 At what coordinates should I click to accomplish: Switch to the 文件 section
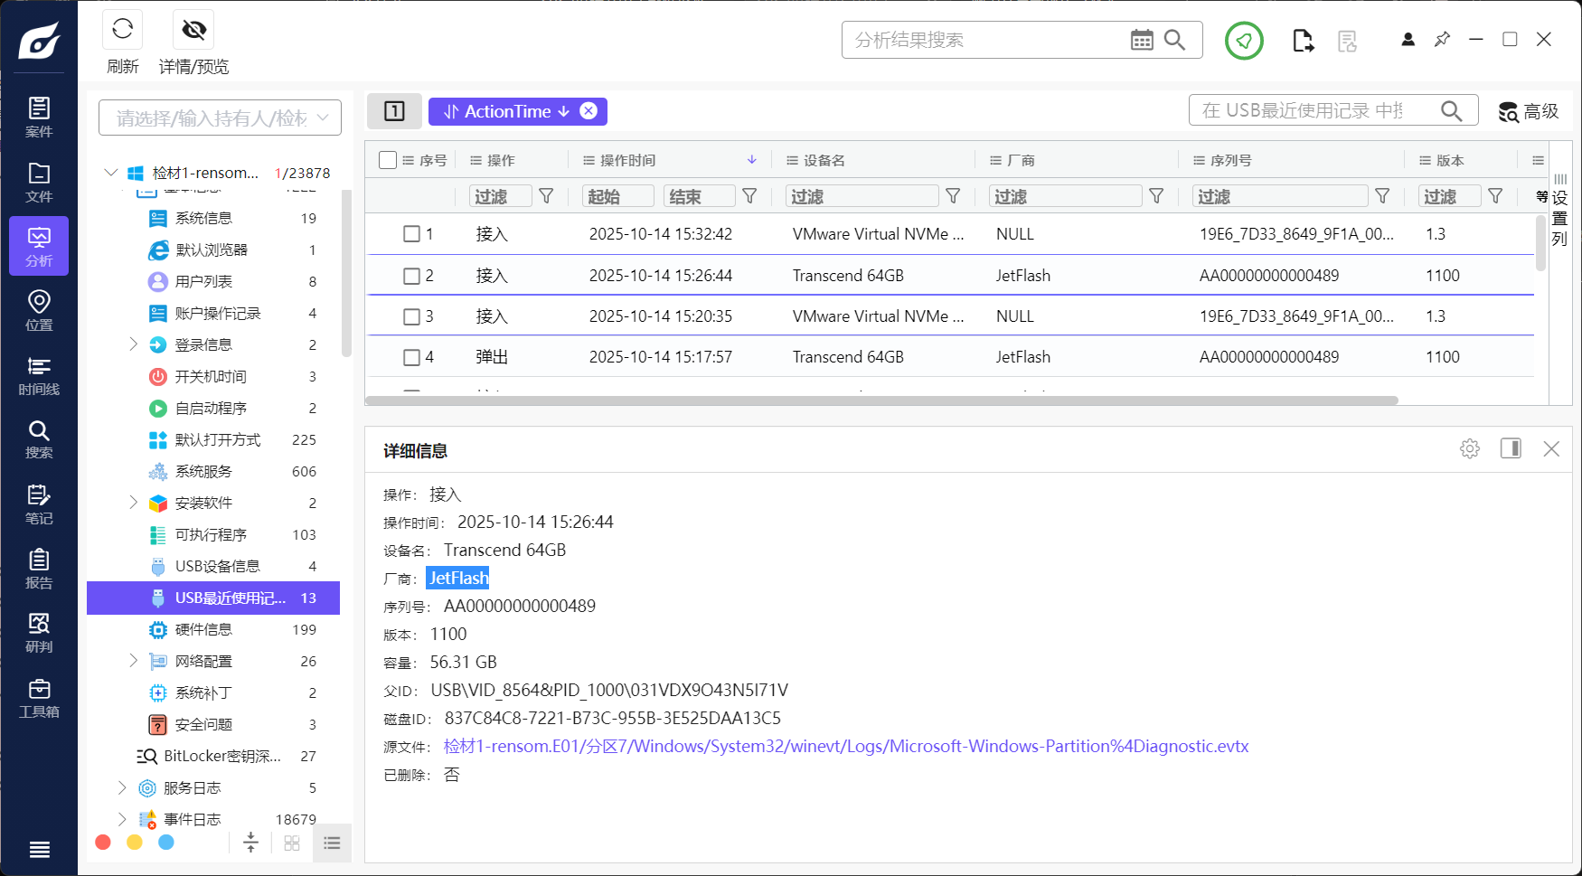[x=39, y=180]
